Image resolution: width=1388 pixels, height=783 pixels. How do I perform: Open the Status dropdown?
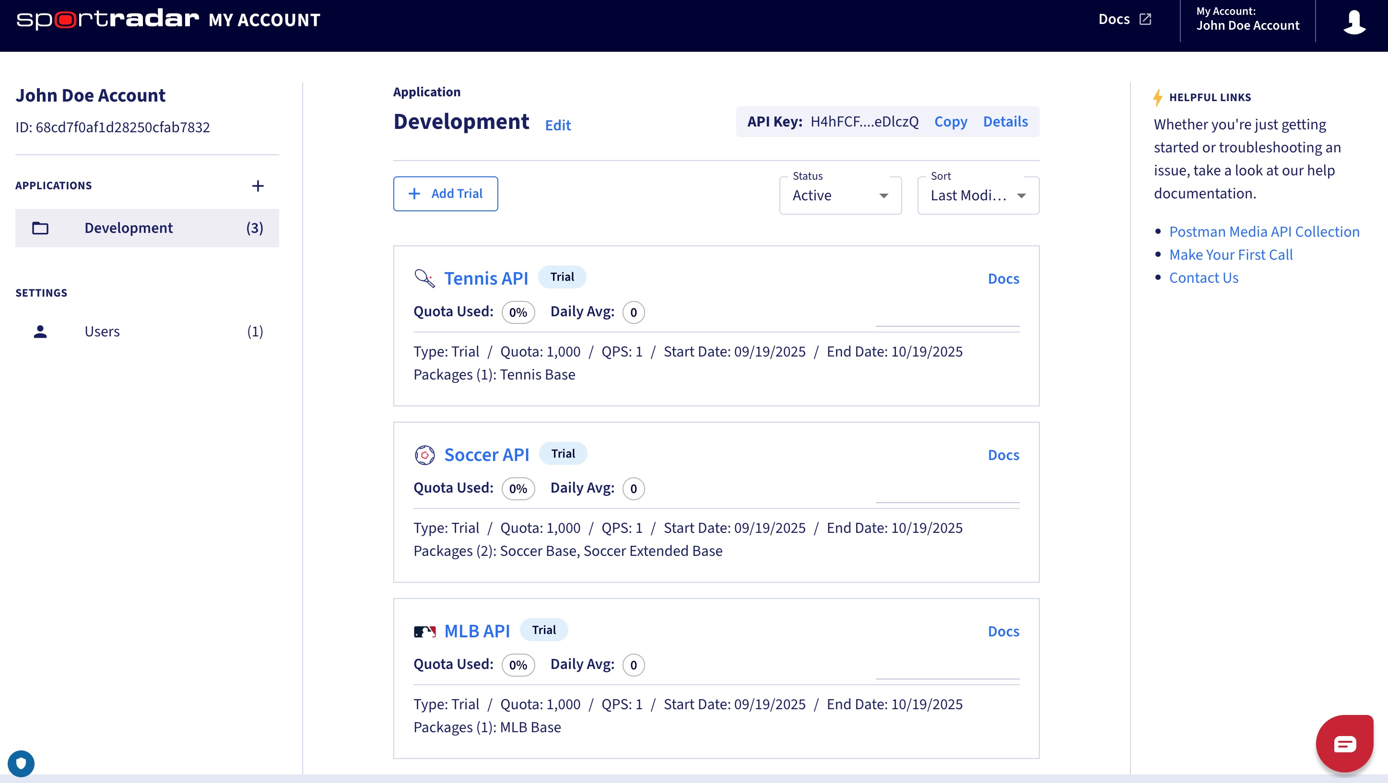coord(839,196)
